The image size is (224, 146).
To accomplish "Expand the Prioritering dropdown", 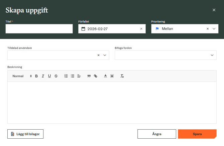I will (214, 29).
